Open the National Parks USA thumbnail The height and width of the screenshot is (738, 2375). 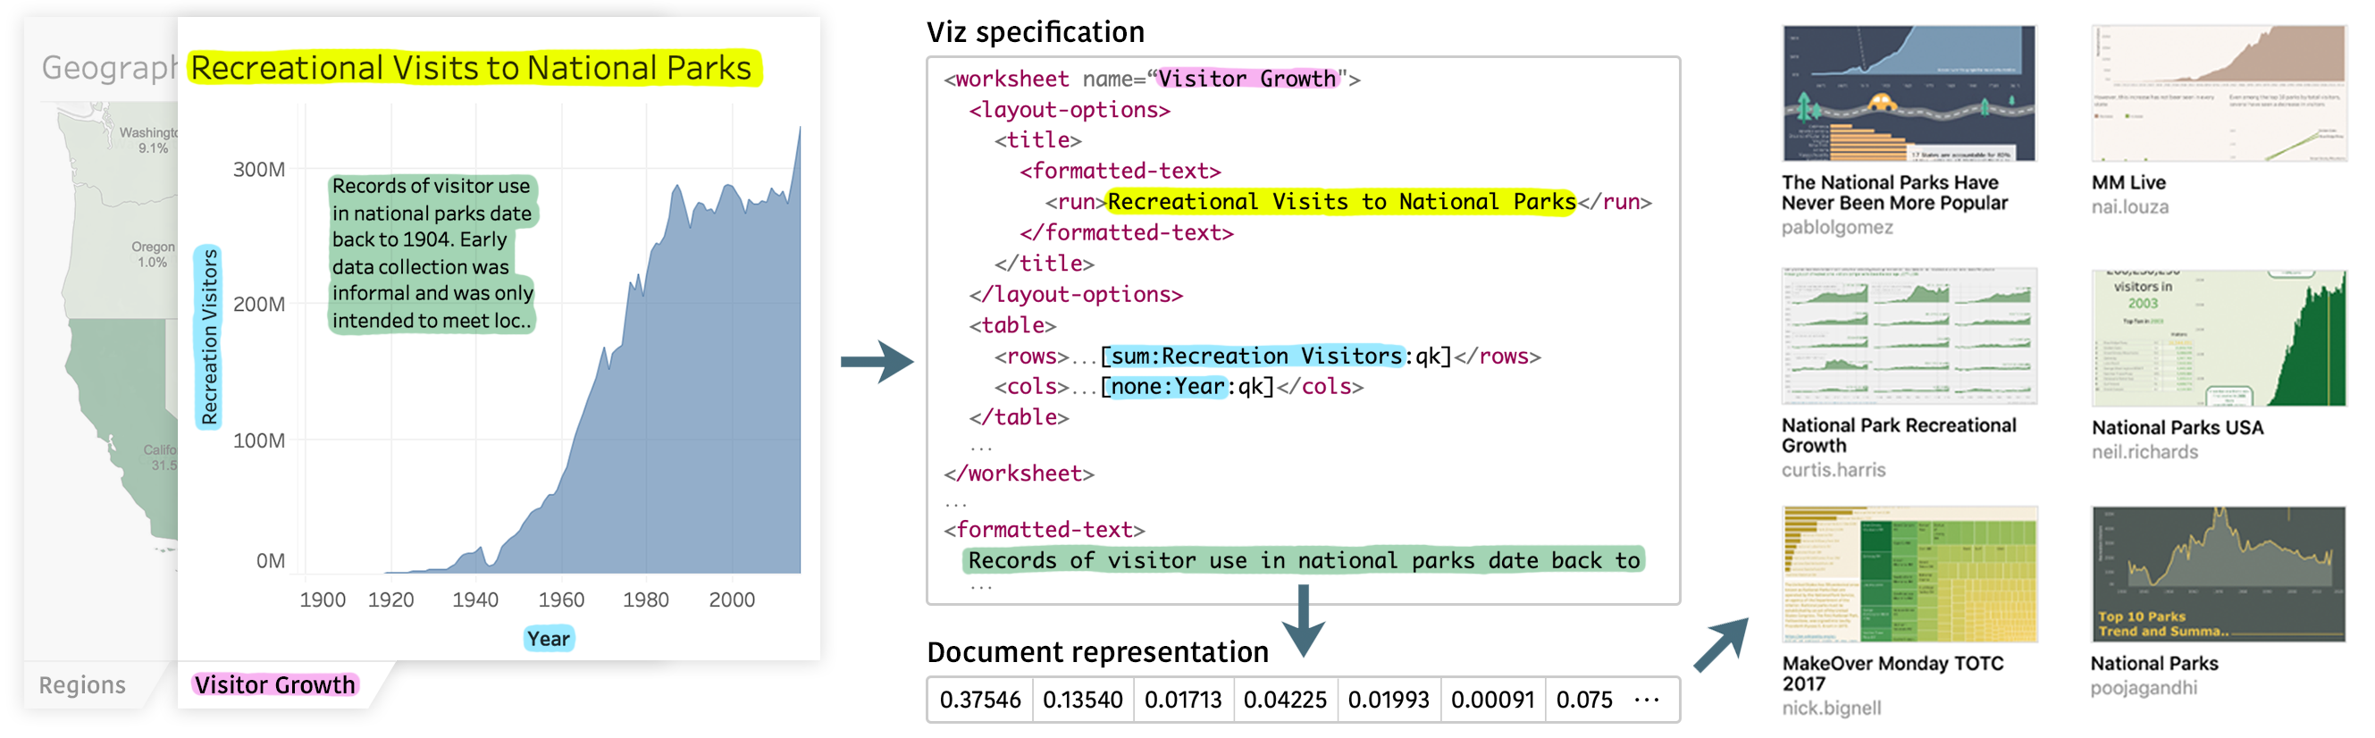[x=2218, y=337]
